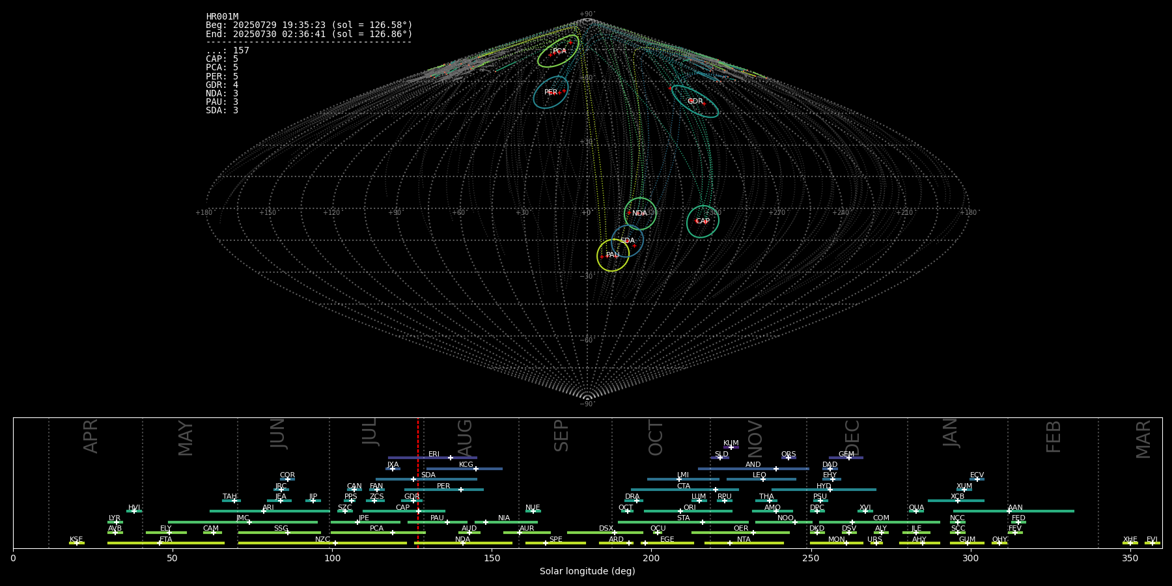The width and height of the screenshot is (1172, 586).
Task: Click the AND shower label in the timeline
Action: pos(753,465)
